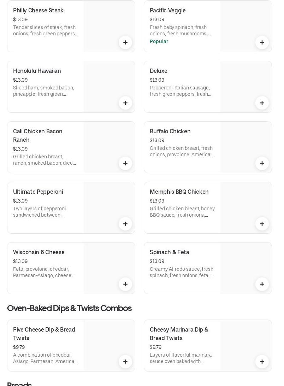
Task: Click plus icon on Spinach & Feta
Action: click(x=262, y=284)
